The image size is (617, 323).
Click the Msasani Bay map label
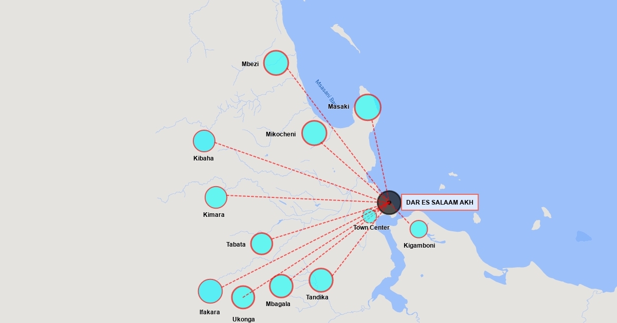325,92
